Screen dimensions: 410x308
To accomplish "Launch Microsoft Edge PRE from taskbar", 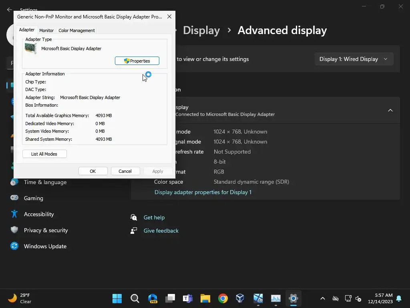I will click(x=153, y=298).
